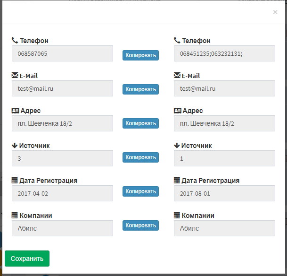Image resolution: width=287 pixels, height=276 pixels.
Task: Copy the Адрес value with Копировать
Action: [140, 123]
